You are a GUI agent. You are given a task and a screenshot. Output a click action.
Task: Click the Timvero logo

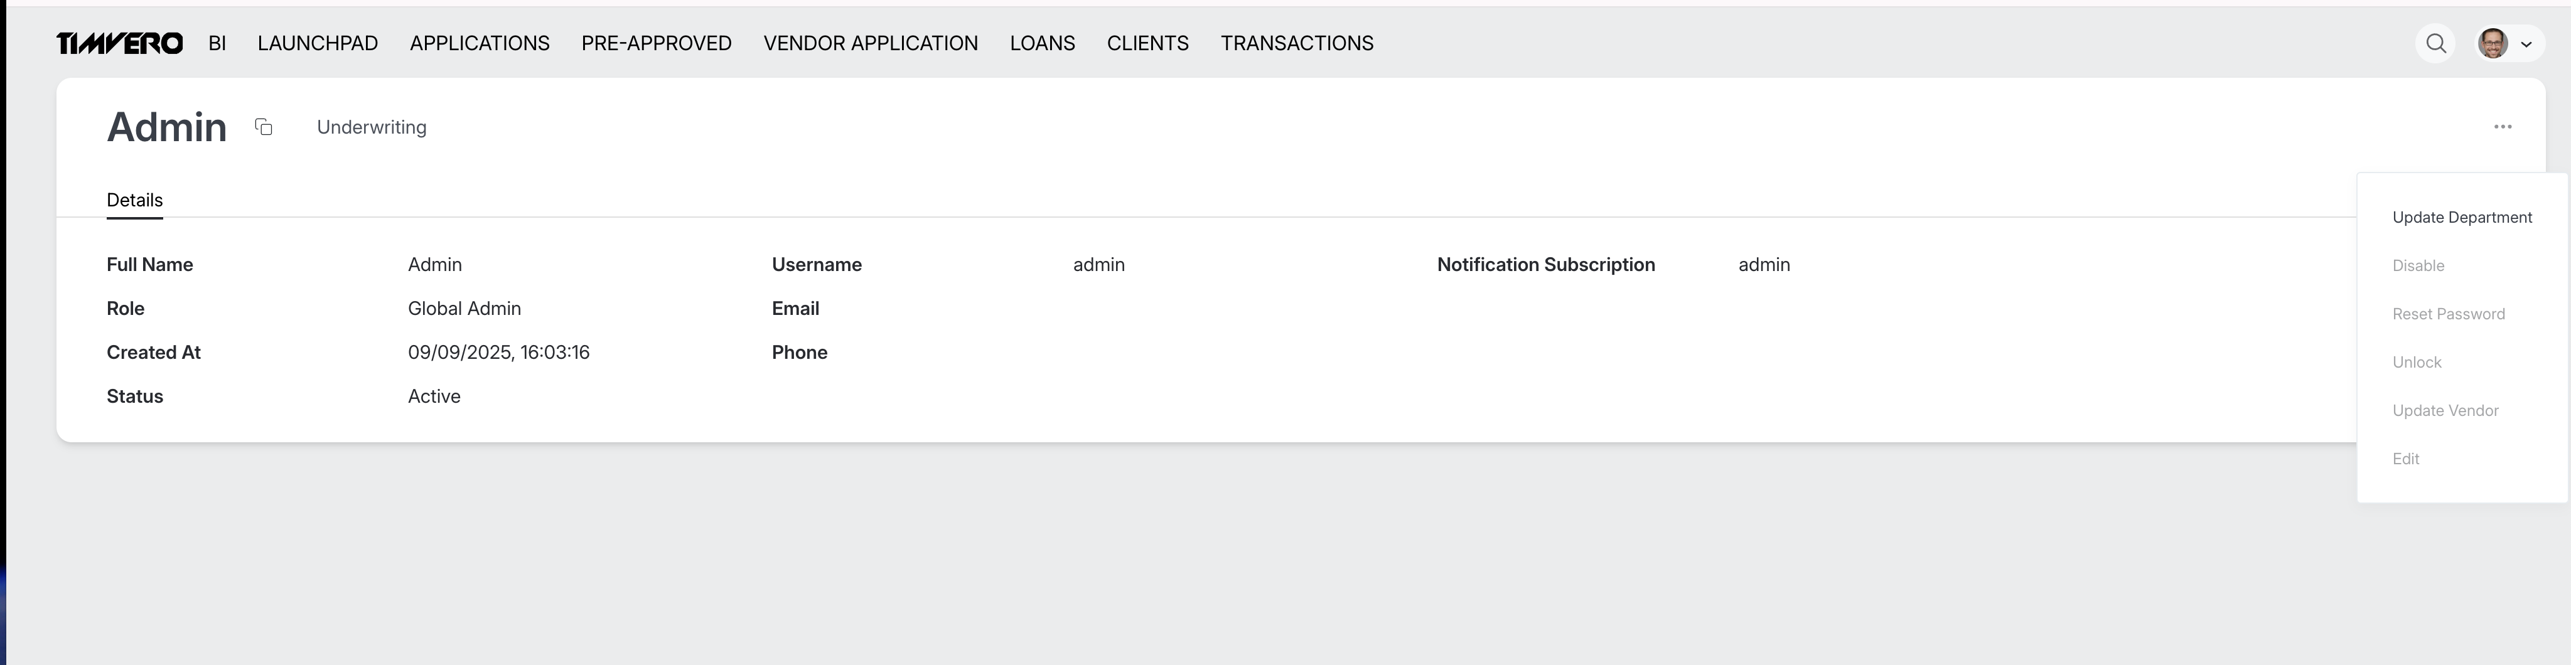[120, 43]
